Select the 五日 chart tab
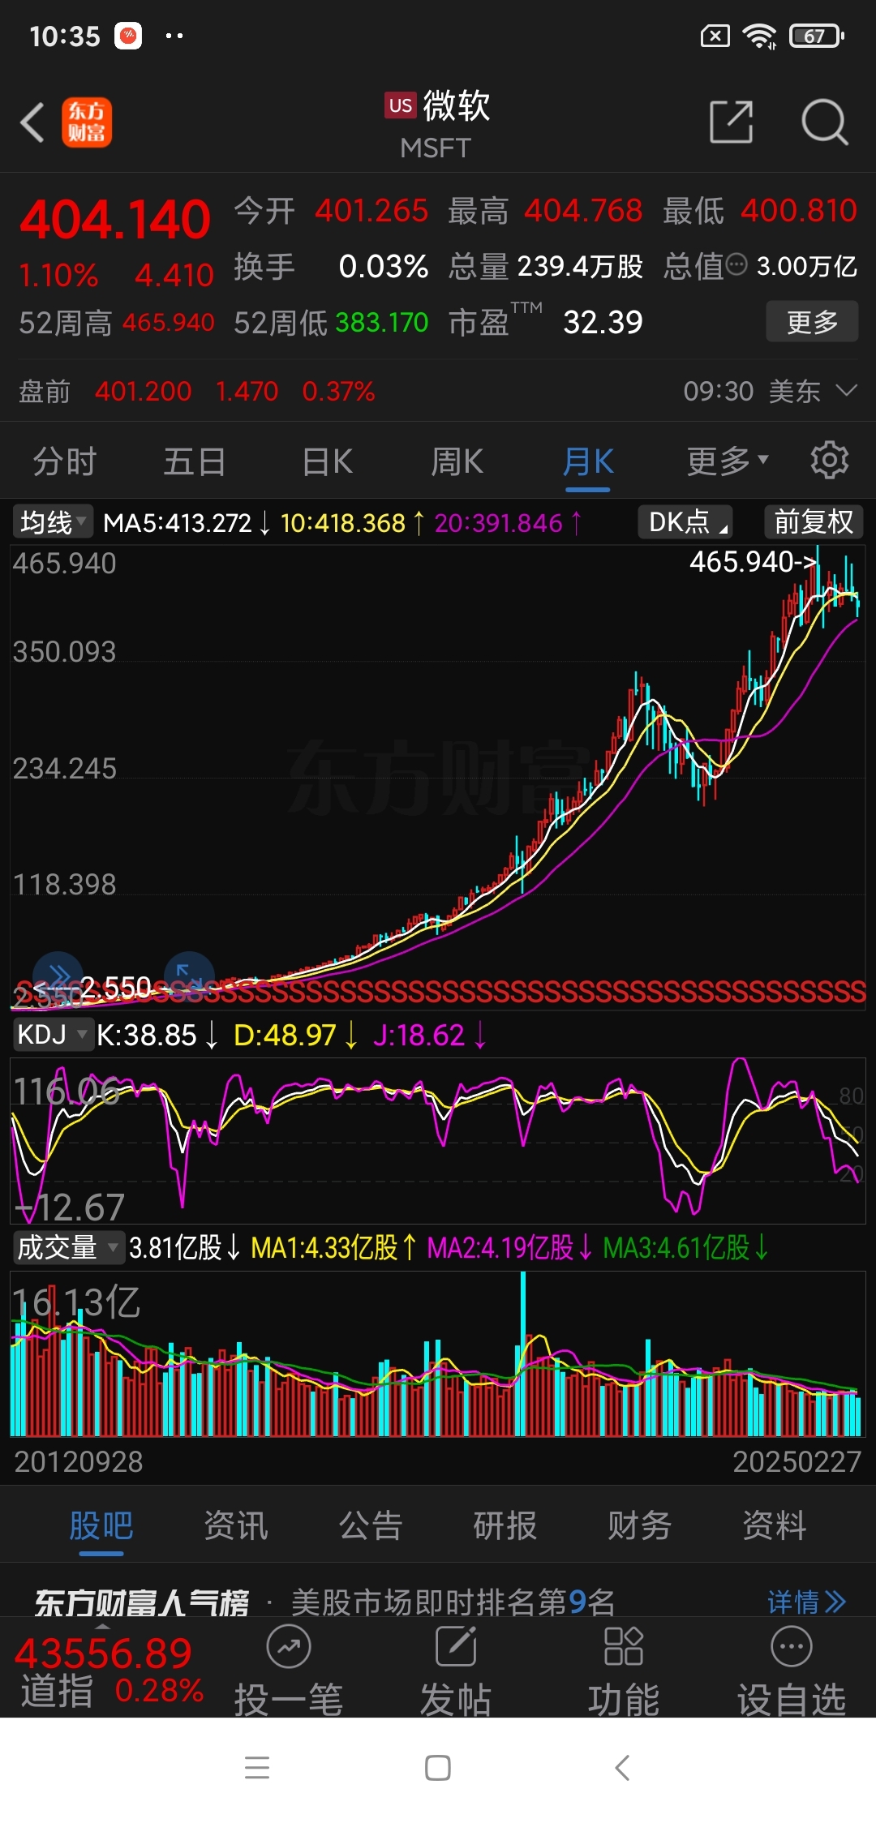876x1823 pixels. coord(195,461)
